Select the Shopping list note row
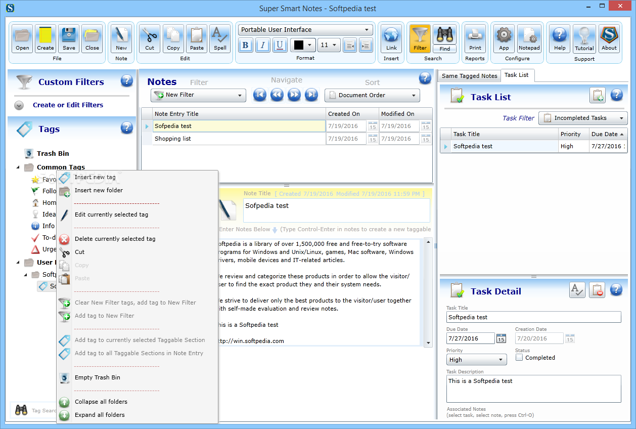This screenshot has height=429, width=636. click(x=239, y=139)
